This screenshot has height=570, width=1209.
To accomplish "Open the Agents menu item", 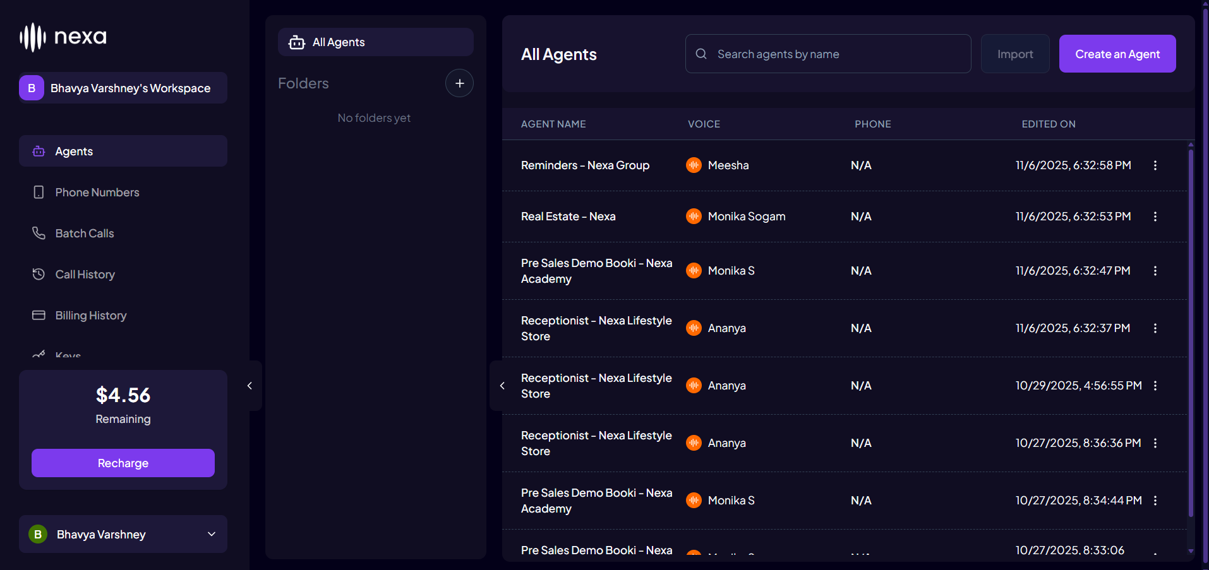I will coord(123,151).
